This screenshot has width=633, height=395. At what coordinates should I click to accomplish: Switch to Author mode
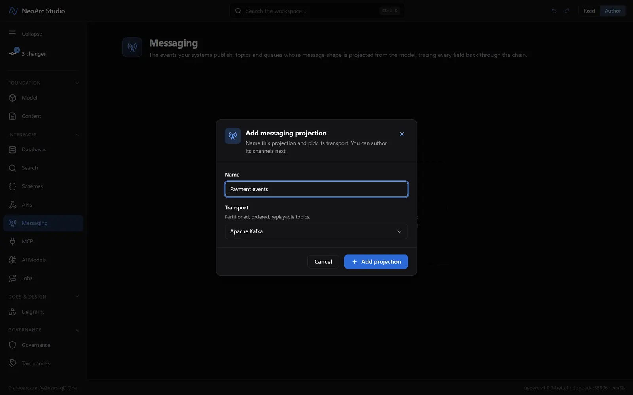[613, 11]
